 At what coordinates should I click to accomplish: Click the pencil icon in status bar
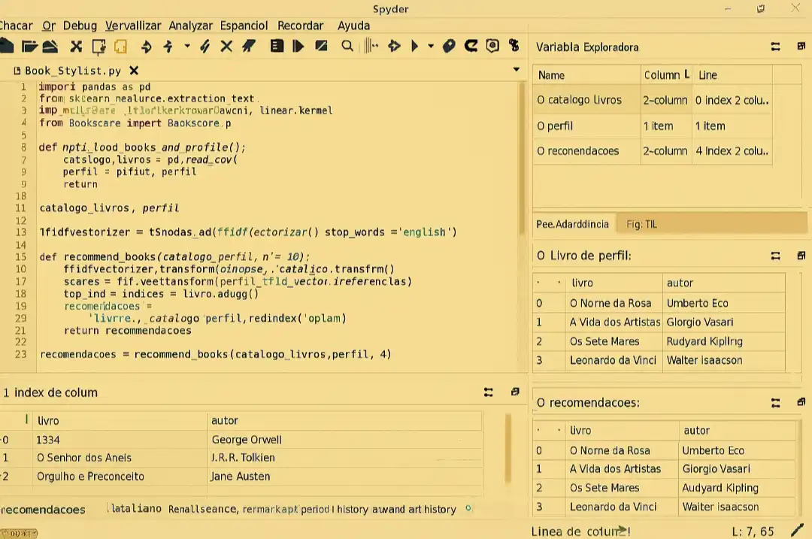click(797, 531)
